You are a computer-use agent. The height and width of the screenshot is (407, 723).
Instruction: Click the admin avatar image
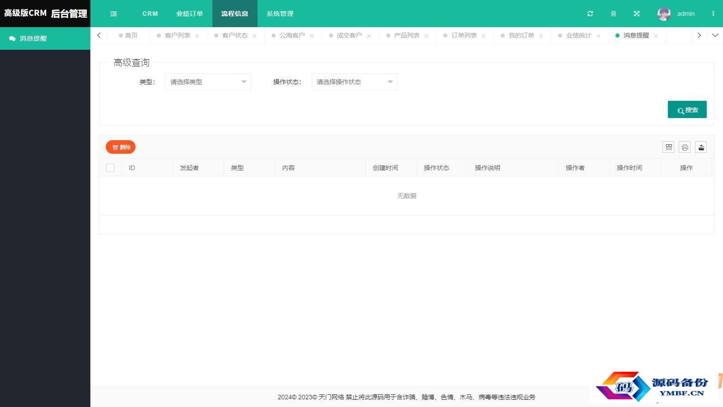(664, 14)
